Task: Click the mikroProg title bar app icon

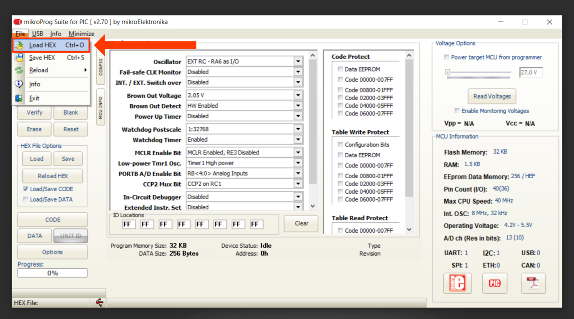Action: pos(18,22)
